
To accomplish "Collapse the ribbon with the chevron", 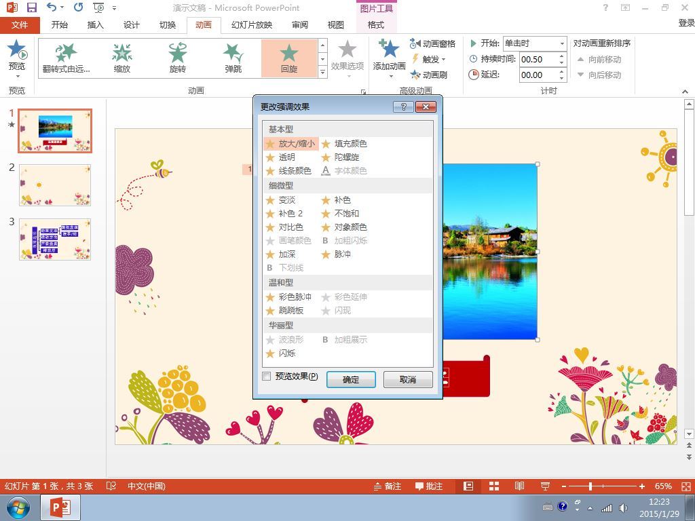I will pos(685,92).
